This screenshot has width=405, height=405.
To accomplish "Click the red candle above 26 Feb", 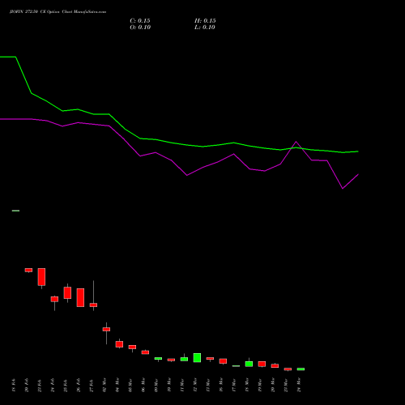I will (x=80, y=297).
